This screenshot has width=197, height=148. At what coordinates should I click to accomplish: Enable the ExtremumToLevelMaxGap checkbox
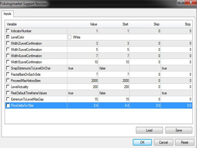[x=8, y=99]
